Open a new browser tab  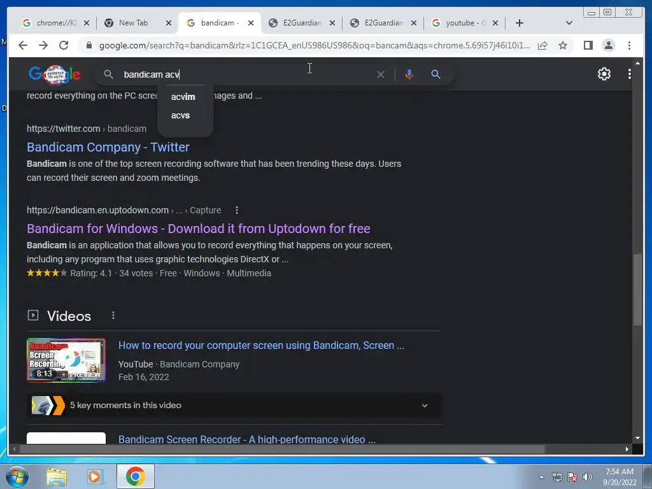coord(520,23)
